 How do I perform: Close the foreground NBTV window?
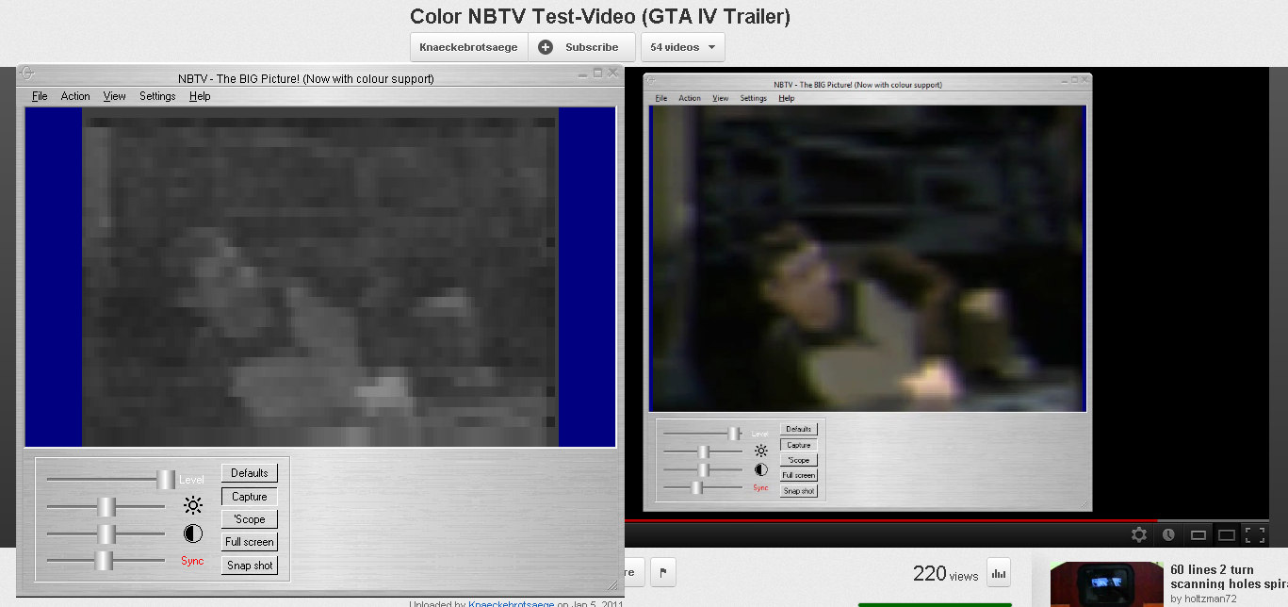click(612, 73)
